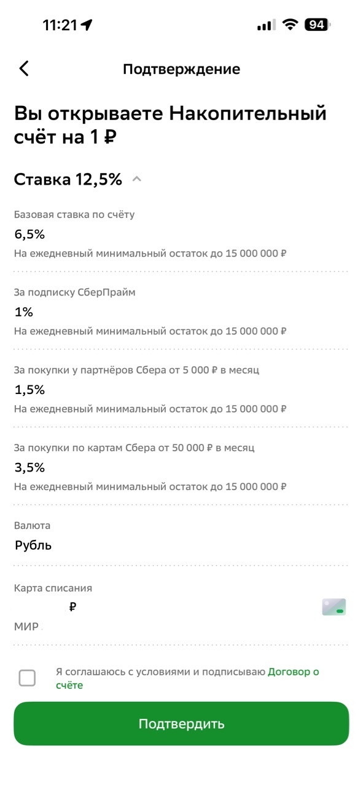Screen dimensions: 363x788
Task: Tap the green card thumbnail icon
Action: coord(334,607)
